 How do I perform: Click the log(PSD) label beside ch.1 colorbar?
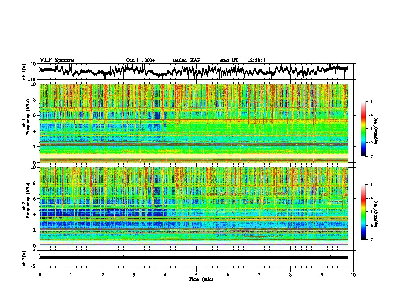376,131
